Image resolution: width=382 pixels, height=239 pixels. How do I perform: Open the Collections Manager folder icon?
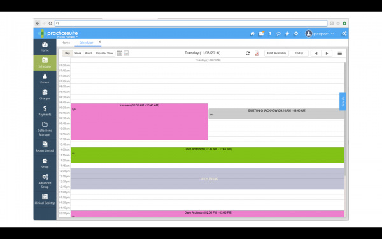[x=45, y=124]
